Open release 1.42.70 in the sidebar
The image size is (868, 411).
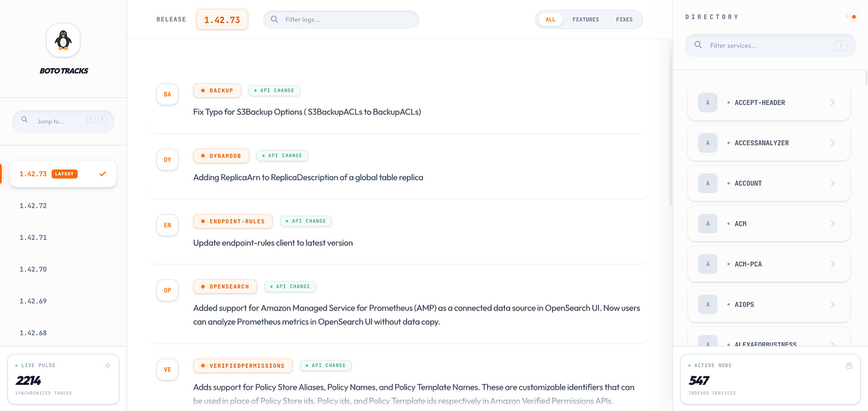[63, 270]
